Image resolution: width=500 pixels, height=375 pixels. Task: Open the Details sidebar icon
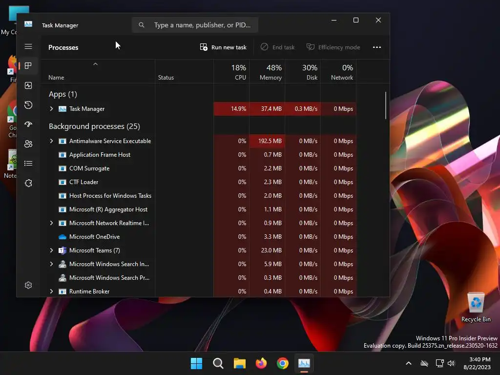(x=28, y=163)
